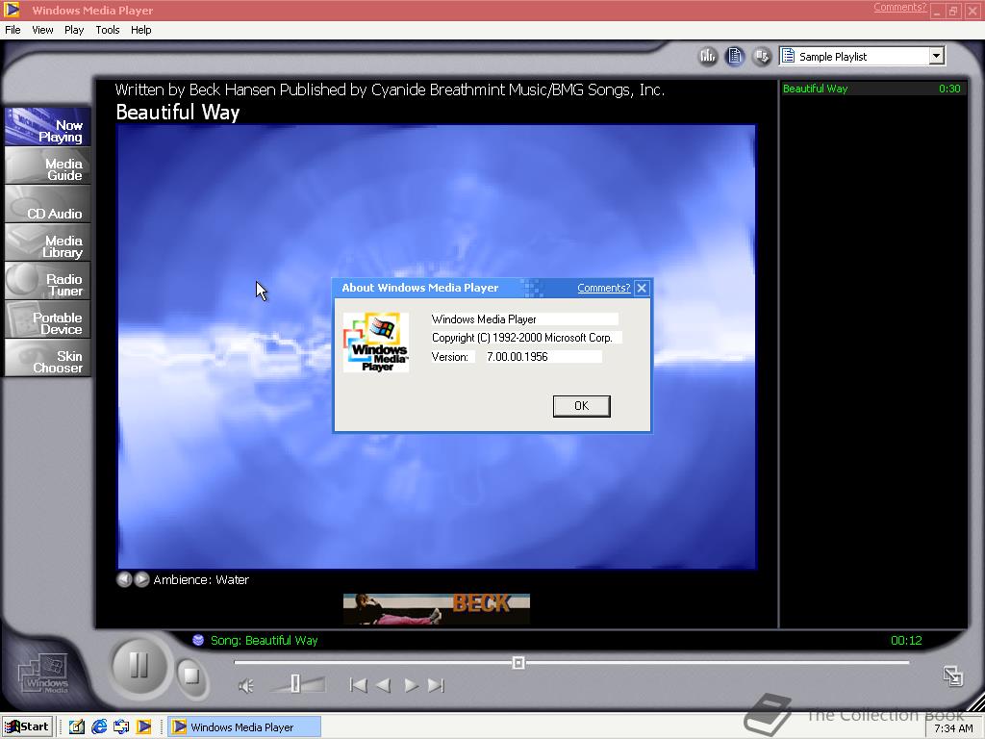Adjust the volume slider

point(296,684)
